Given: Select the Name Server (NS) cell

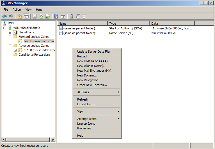Looking at the screenshot, I should pos(121,33).
